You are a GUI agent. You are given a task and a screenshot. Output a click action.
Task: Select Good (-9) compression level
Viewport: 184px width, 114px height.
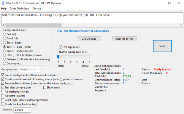10,38
